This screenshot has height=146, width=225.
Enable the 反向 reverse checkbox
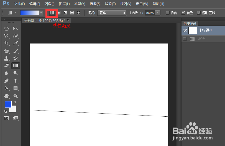pos(168,13)
